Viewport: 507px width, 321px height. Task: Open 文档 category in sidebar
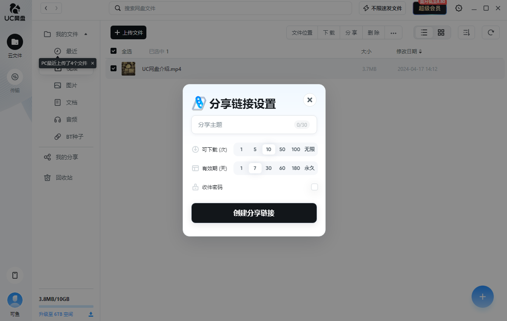[66, 102]
